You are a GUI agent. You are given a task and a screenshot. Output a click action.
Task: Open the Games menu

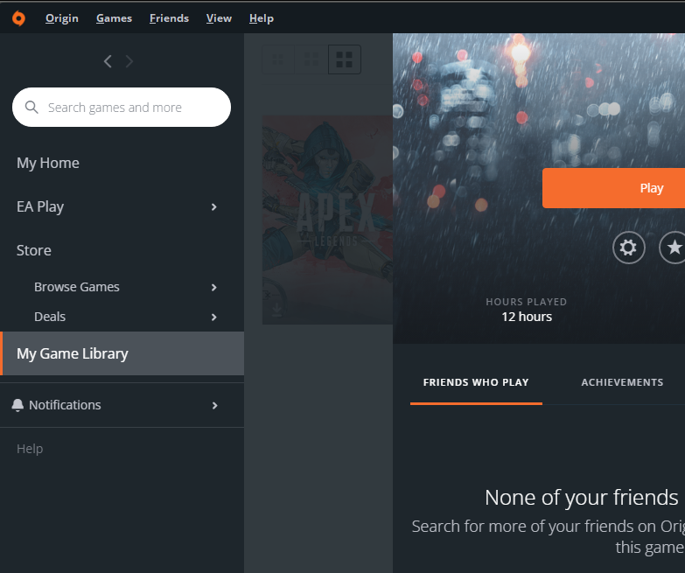point(114,18)
